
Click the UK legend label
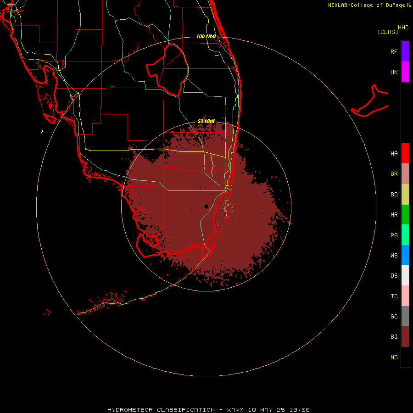(394, 72)
